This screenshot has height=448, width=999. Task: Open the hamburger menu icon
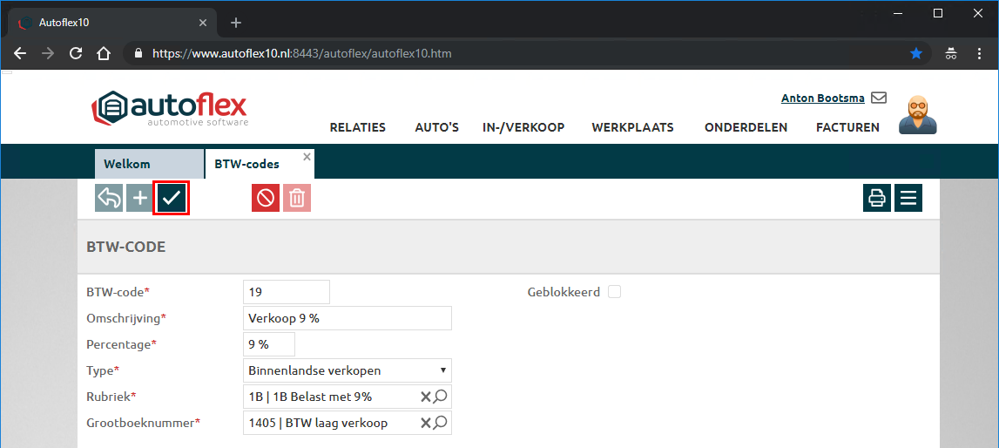click(x=908, y=198)
